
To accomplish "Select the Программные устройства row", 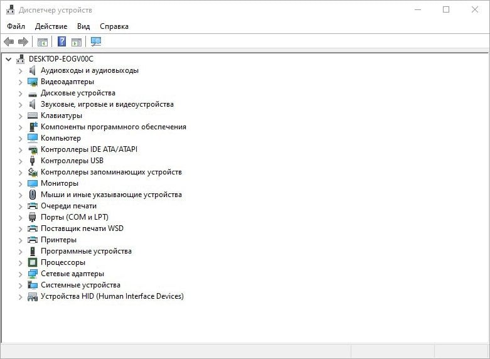I will coord(86,251).
